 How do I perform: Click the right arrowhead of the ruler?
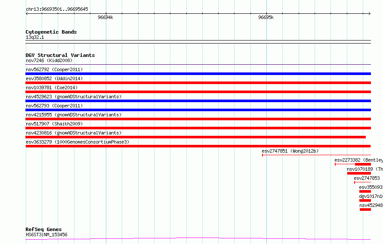coord(370,13)
